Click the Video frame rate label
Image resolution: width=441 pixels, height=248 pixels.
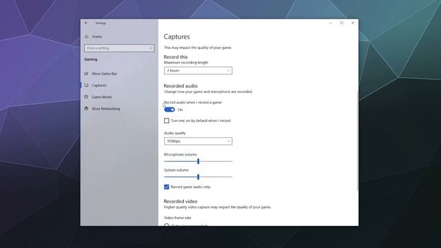[178, 218]
